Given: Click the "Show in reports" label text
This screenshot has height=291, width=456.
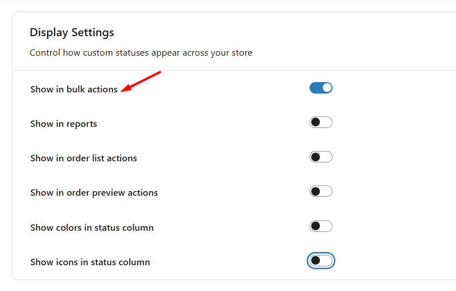Looking at the screenshot, I should tap(63, 124).
